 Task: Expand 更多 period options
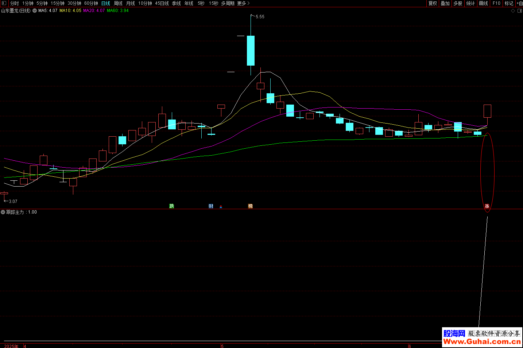coord(243,3)
